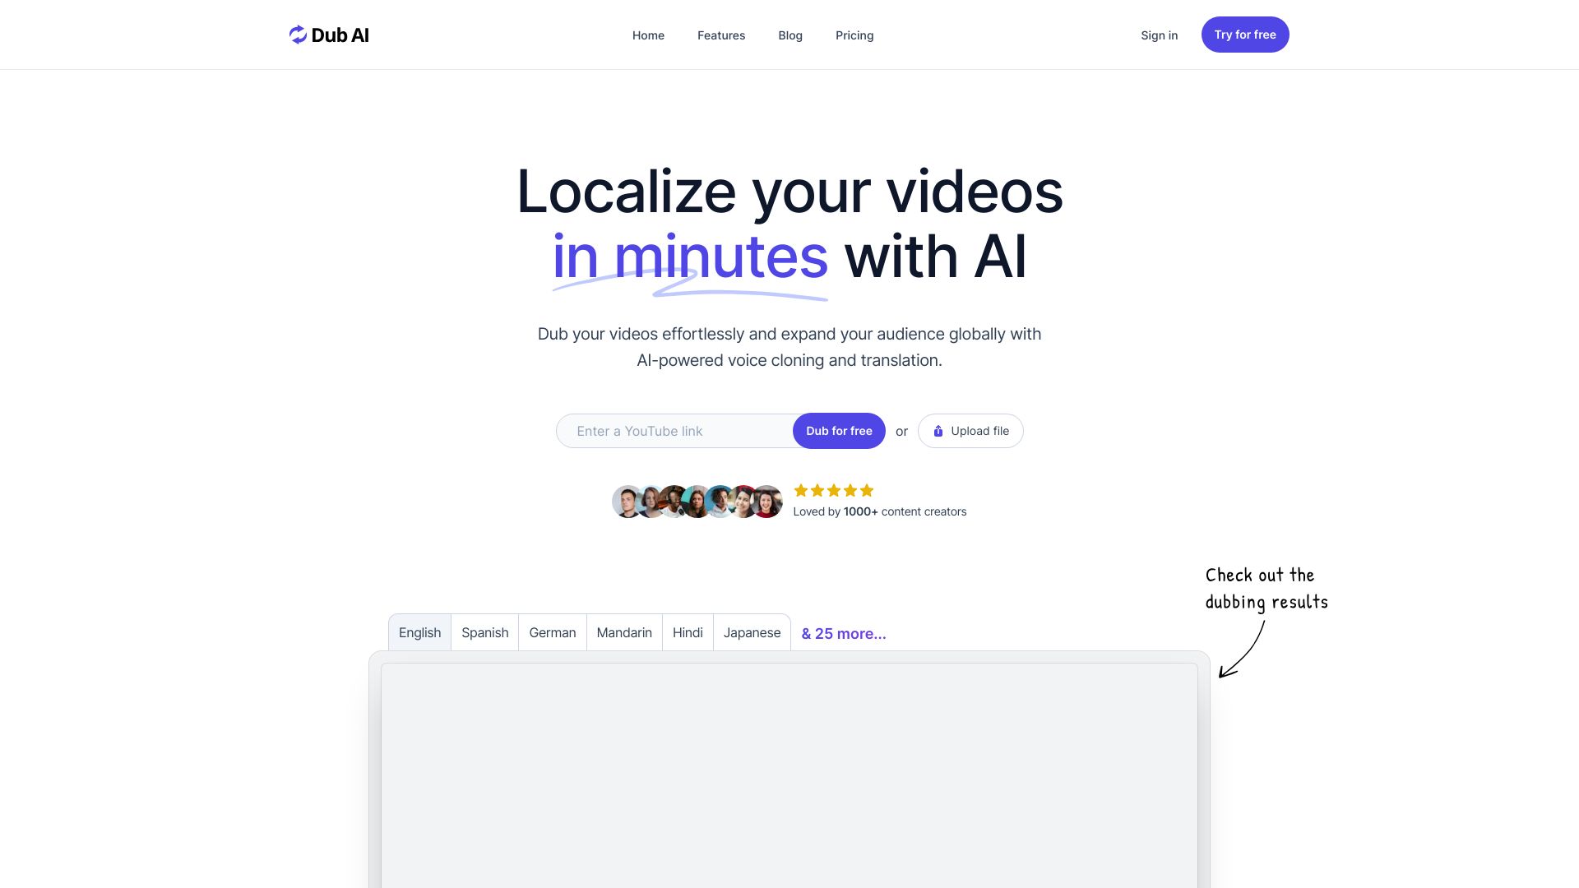Select the Japanese language tab
Image resolution: width=1579 pixels, height=888 pixels.
point(752,632)
